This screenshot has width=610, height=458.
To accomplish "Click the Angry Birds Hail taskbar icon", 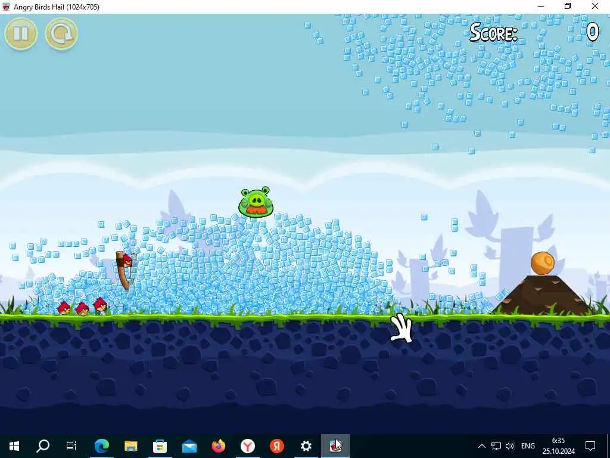I will (335, 446).
